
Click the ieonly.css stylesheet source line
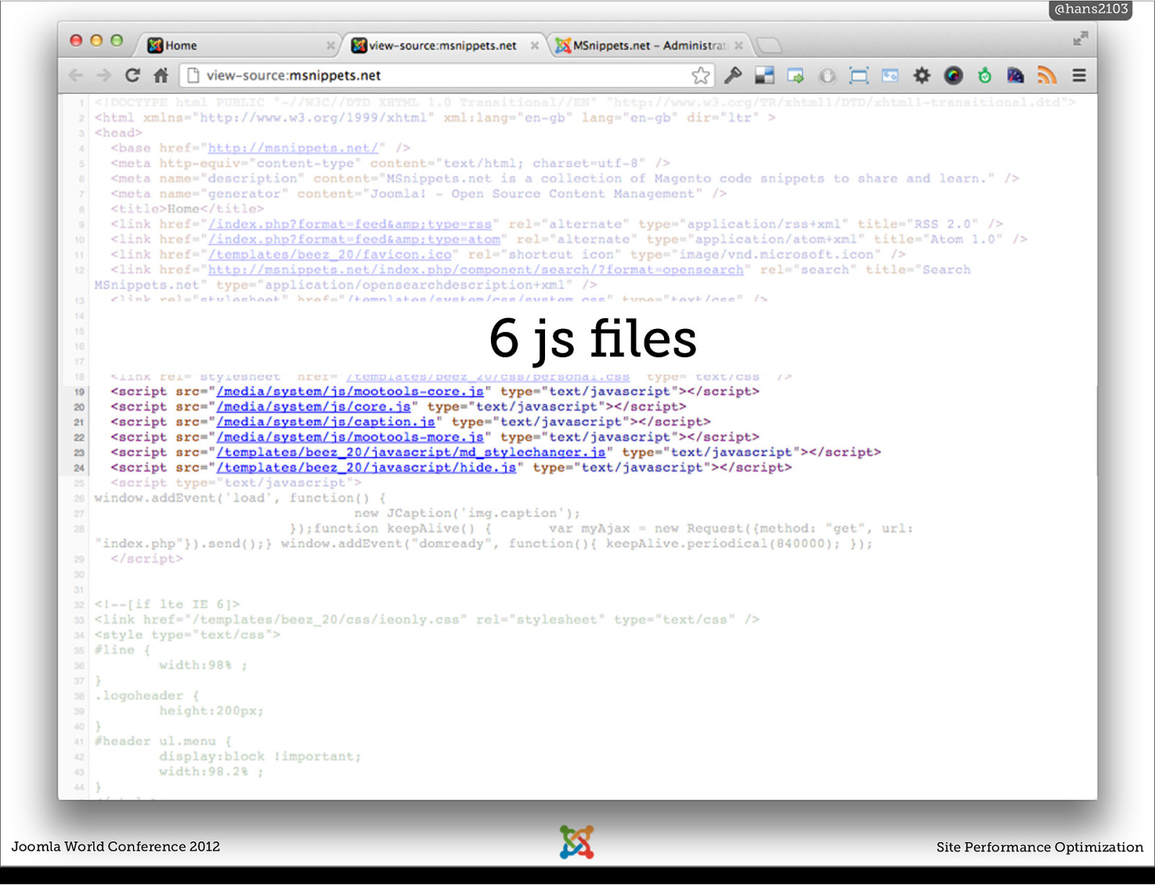point(427,619)
